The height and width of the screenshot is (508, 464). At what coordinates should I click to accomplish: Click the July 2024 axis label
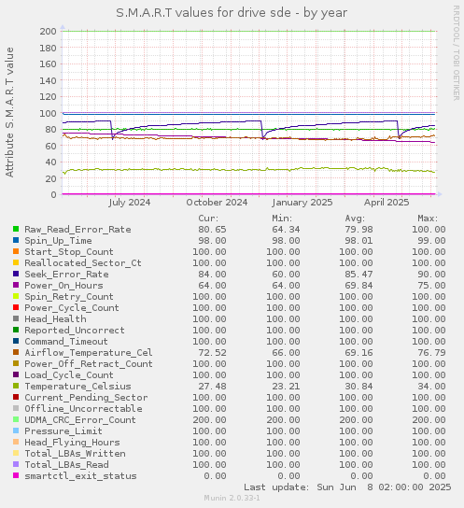(129, 203)
